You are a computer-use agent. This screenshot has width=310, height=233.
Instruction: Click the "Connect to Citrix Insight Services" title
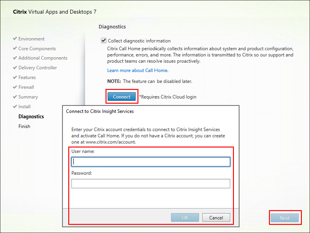[100, 111]
